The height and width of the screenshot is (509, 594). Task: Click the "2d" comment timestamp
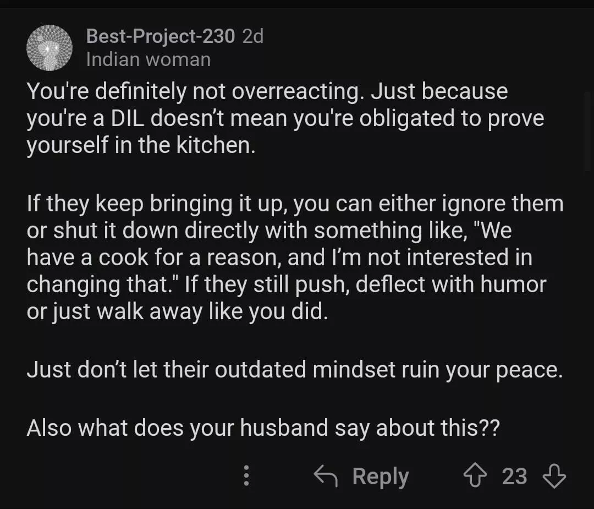pyautogui.click(x=253, y=36)
